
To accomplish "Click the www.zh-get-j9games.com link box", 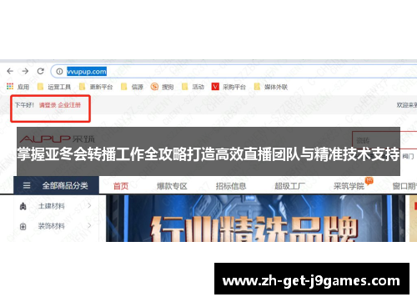I will [x=312, y=279].
